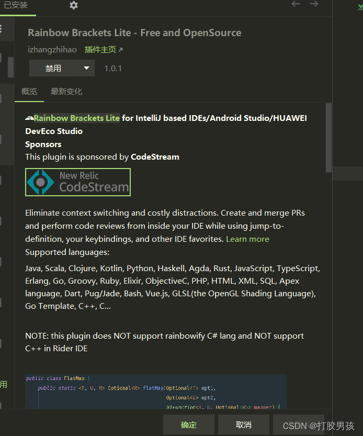The height and width of the screenshot is (436, 363).
Task: Select the 概览 overview tab
Action: coord(29,92)
